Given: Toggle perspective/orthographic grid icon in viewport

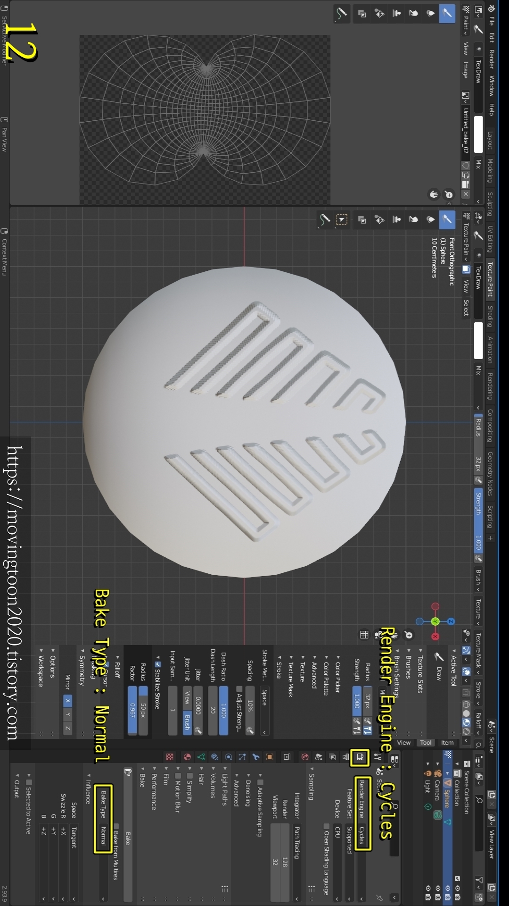Looking at the screenshot, I should [364, 635].
